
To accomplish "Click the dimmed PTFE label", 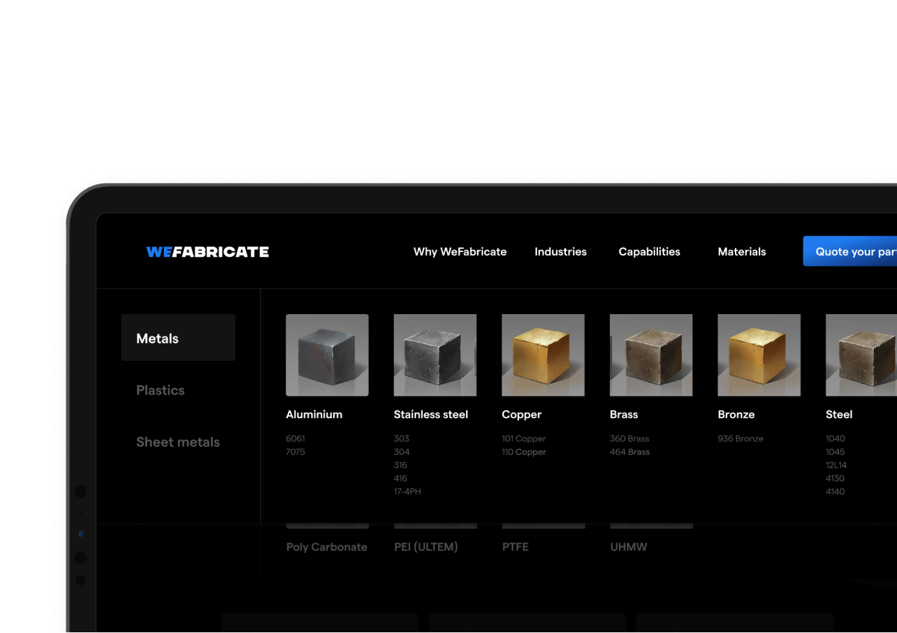I will (x=516, y=547).
